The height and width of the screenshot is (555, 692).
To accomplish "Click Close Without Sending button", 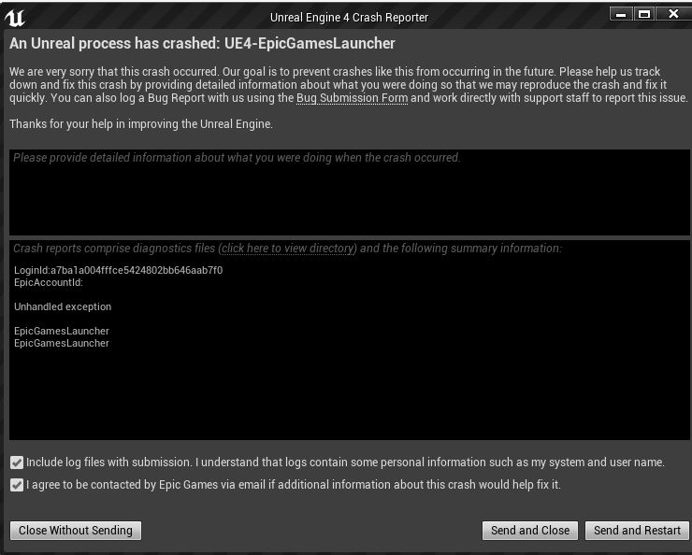I will (x=76, y=531).
